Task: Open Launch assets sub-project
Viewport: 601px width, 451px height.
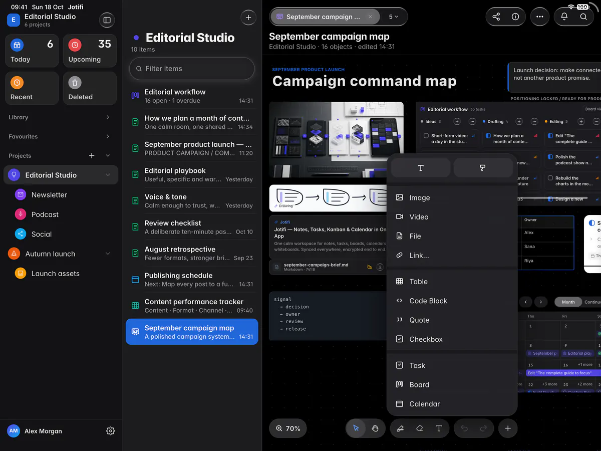Action: point(61,274)
